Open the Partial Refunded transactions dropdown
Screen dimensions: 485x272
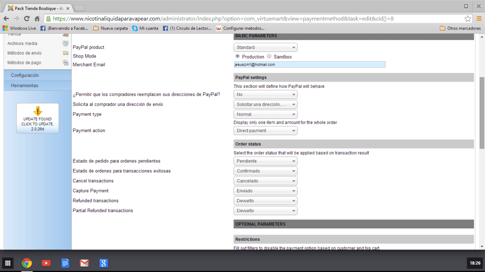coord(265,210)
